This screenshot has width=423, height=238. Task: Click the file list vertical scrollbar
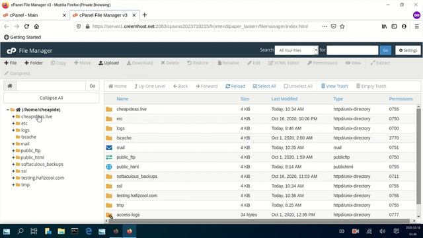418,157
